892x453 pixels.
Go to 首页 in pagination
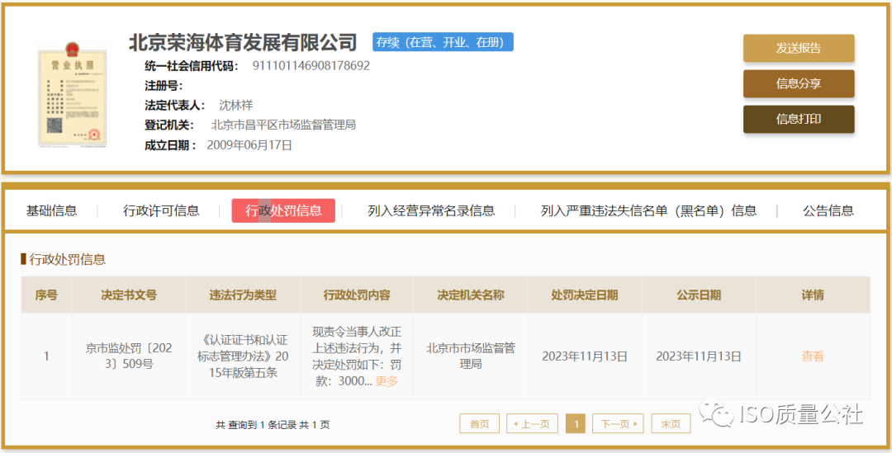point(480,423)
